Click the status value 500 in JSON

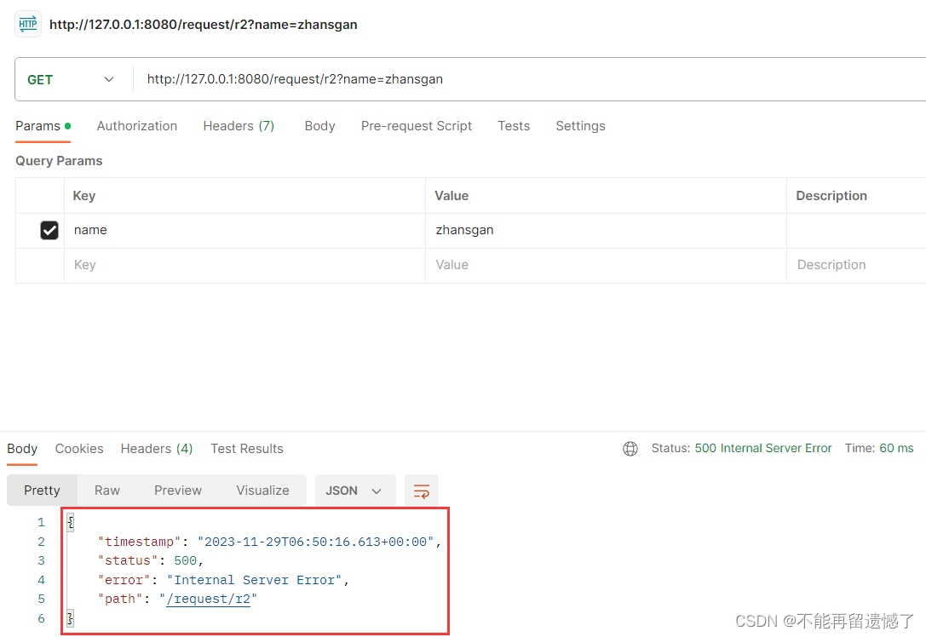pyautogui.click(x=185, y=561)
